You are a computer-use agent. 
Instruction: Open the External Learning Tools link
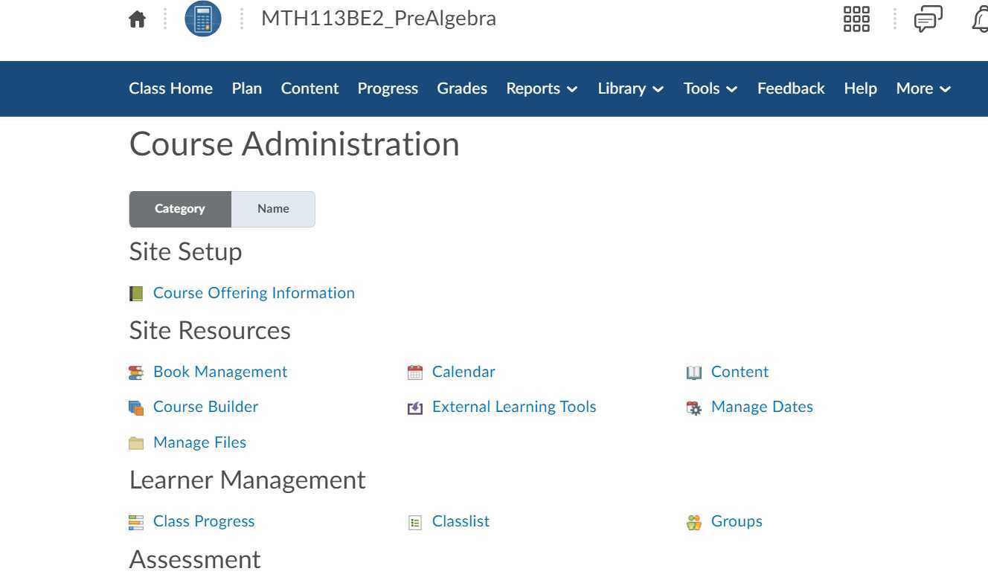pos(514,407)
